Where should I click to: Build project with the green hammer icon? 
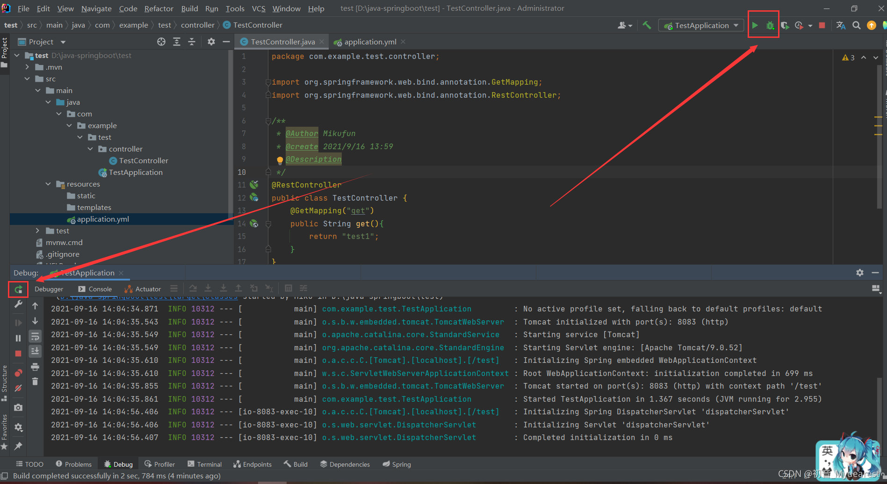pyautogui.click(x=647, y=25)
